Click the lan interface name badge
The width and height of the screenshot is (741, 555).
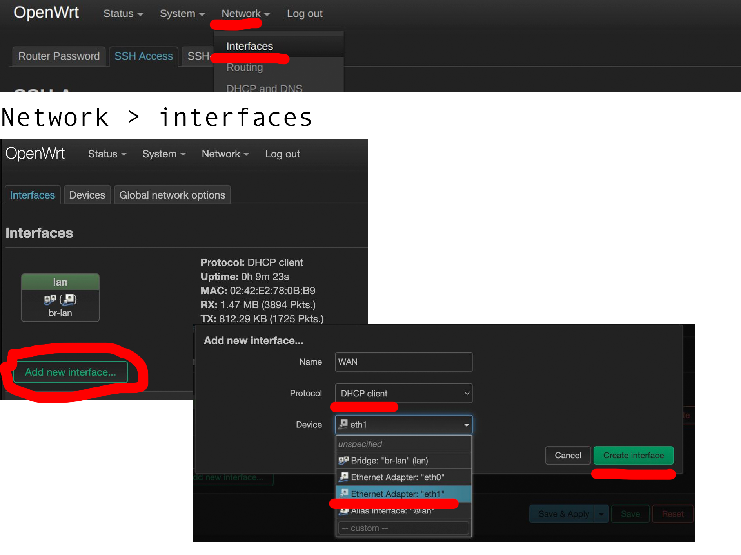[60, 282]
